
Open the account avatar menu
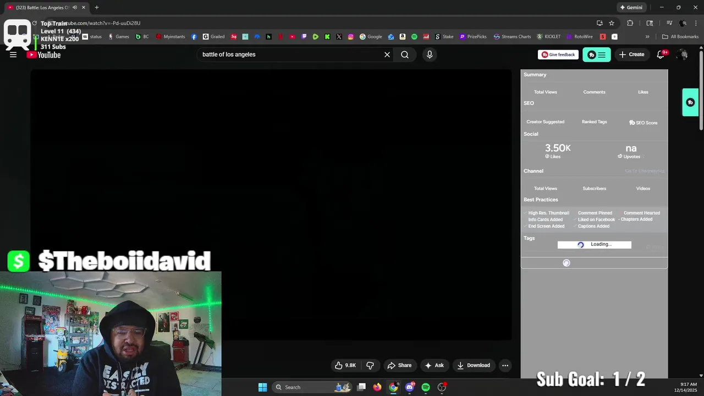click(683, 54)
